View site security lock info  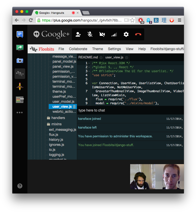[39, 20]
